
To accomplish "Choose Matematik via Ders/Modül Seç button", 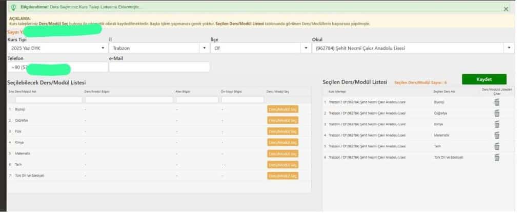I will click(x=282, y=153).
